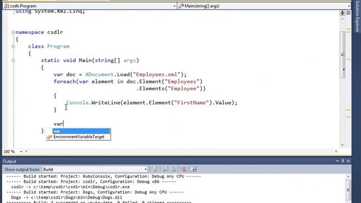Viewport: 361px width, 203px height.
Task: Click the "Employees.xml" string literal
Action: [x=157, y=74]
